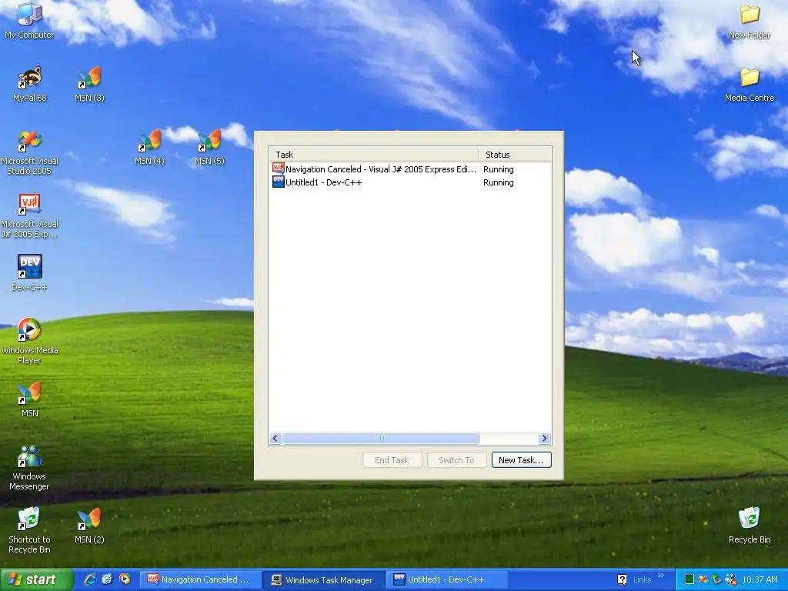Launch Internet Explorer from Quick Launch
Screen dimensions: 788x591
point(90,579)
